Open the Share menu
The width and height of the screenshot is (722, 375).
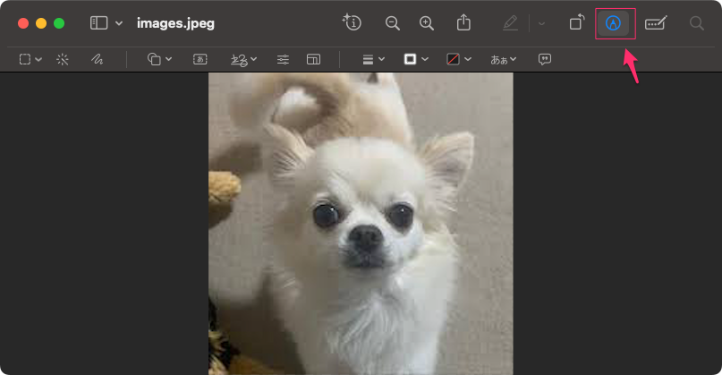463,22
